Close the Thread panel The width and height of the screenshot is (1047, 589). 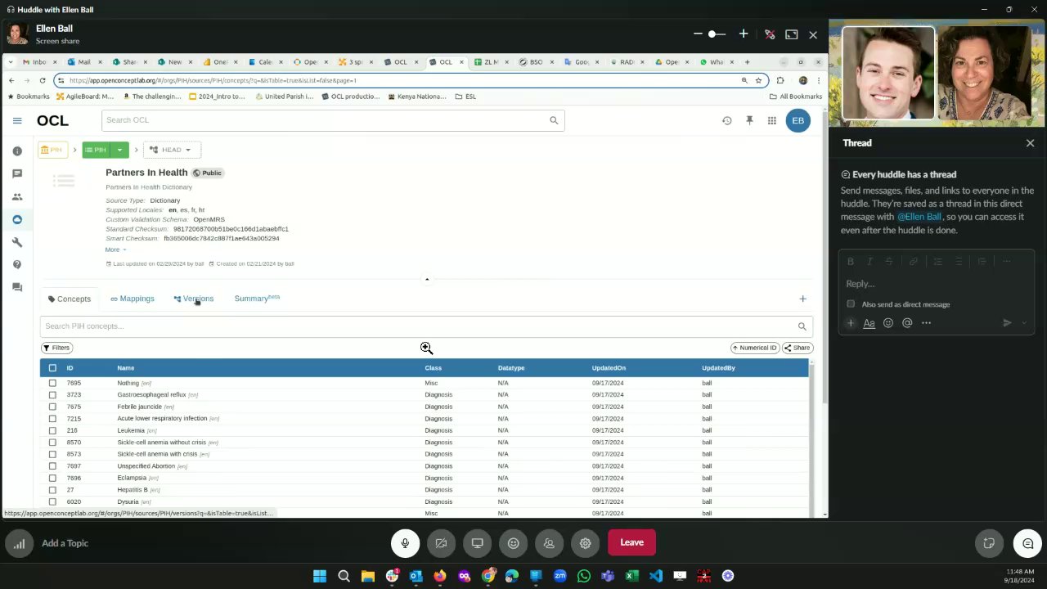[1030, 143]
